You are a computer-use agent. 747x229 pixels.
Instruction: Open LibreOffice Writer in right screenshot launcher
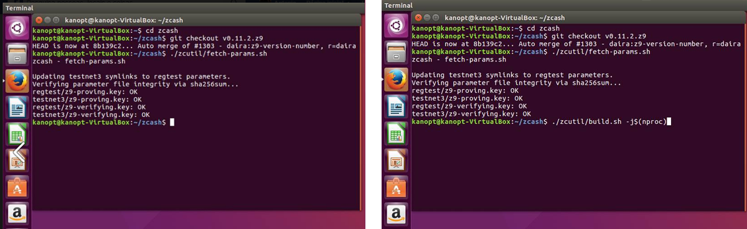pyautogui.click(x=397, y=107)
